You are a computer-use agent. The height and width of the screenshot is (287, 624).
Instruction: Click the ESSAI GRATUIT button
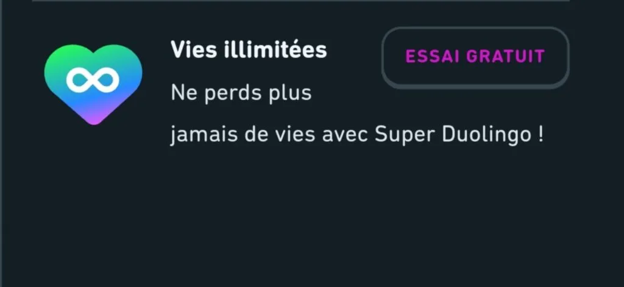[475, 58]
